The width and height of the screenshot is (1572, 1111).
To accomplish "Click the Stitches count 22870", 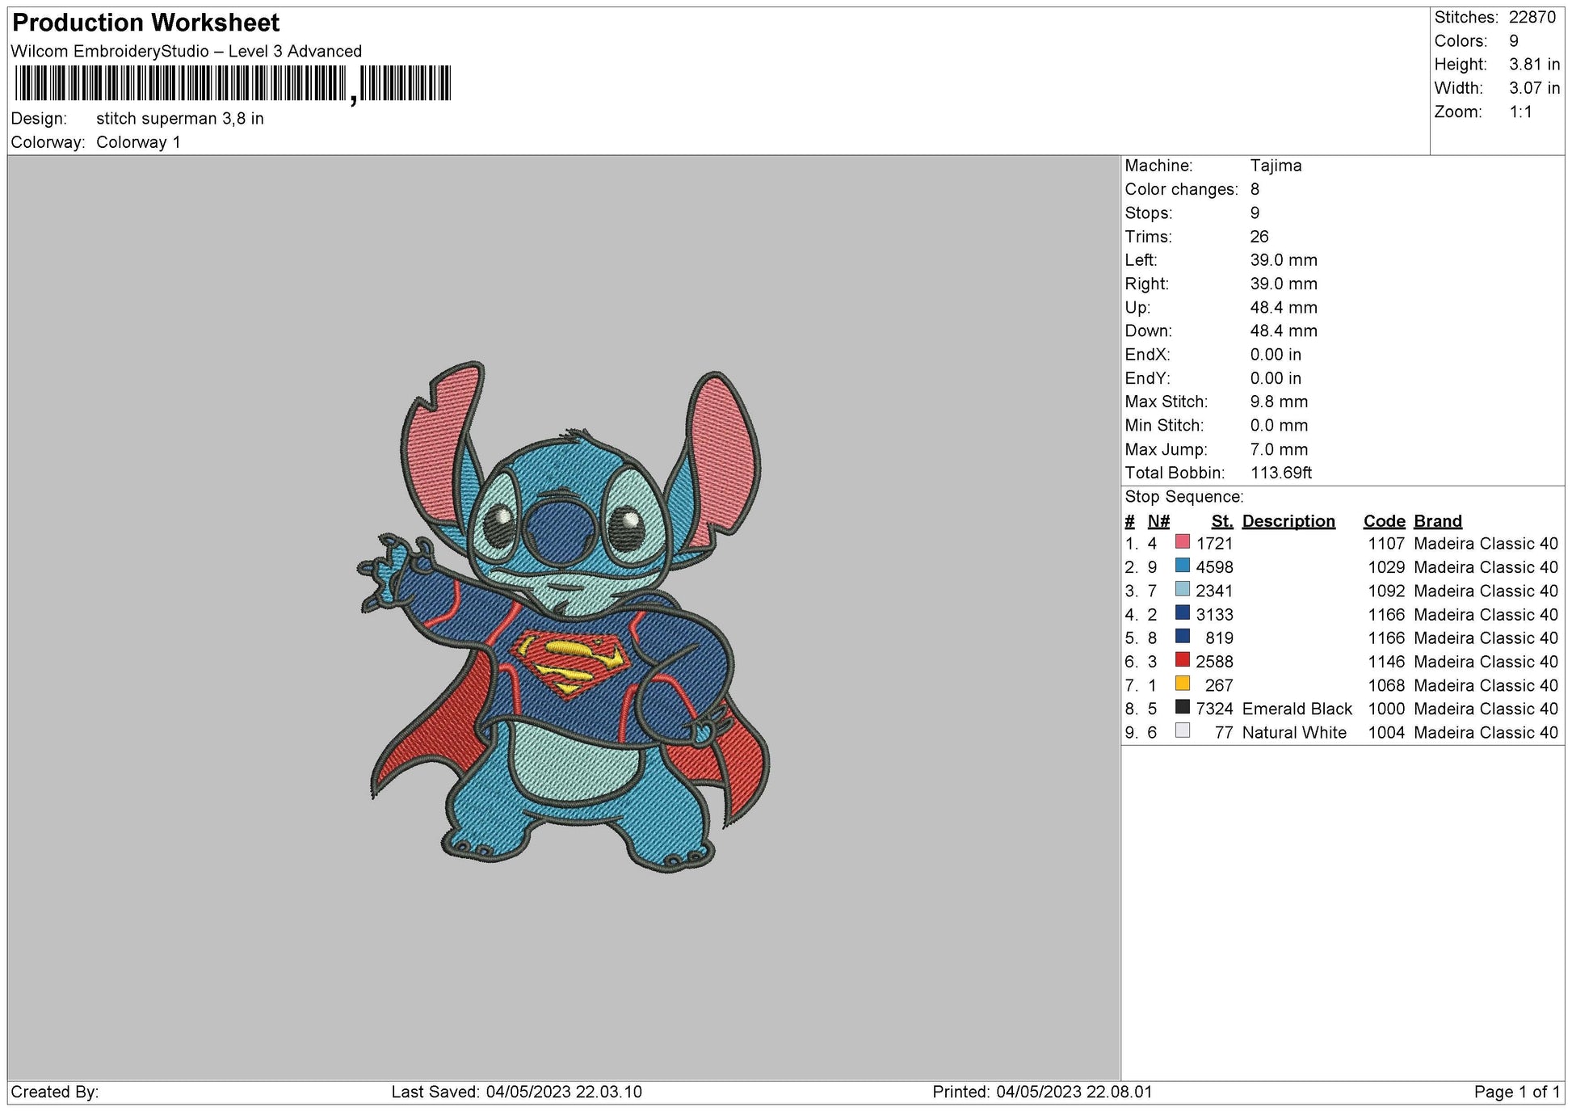I will pos(1533,15).
